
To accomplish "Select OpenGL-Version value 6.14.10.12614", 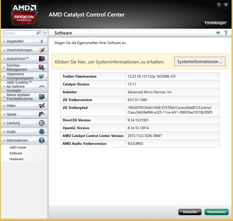I will pyautogui.click(x=138, y=128).
